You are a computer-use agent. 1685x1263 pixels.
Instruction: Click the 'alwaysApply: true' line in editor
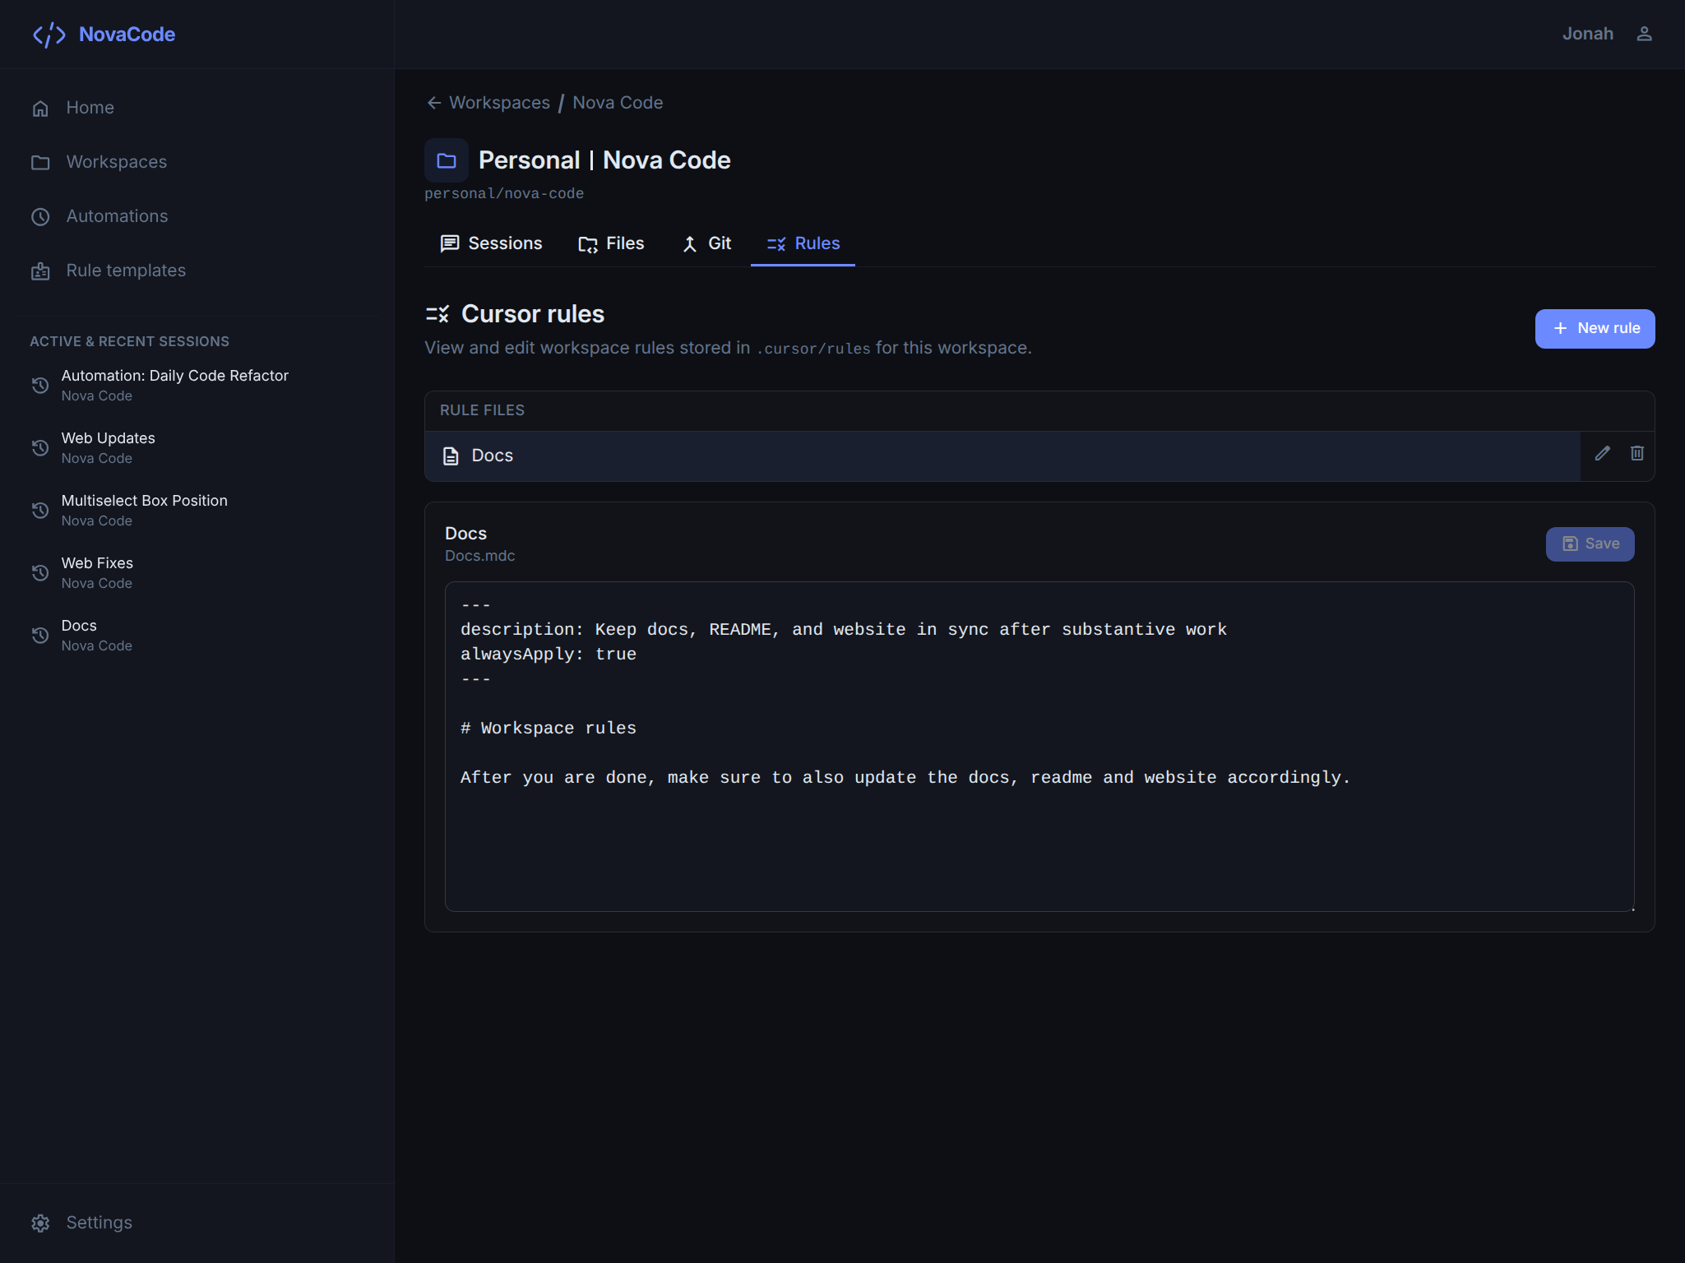[x=549, y=655]
